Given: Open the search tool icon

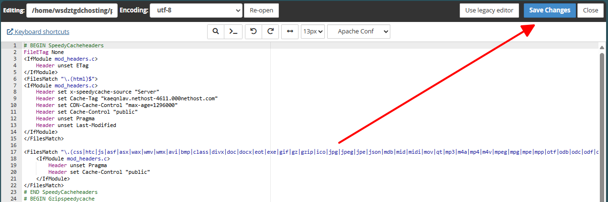Looking at the screenshot, I should coord(216,32).
